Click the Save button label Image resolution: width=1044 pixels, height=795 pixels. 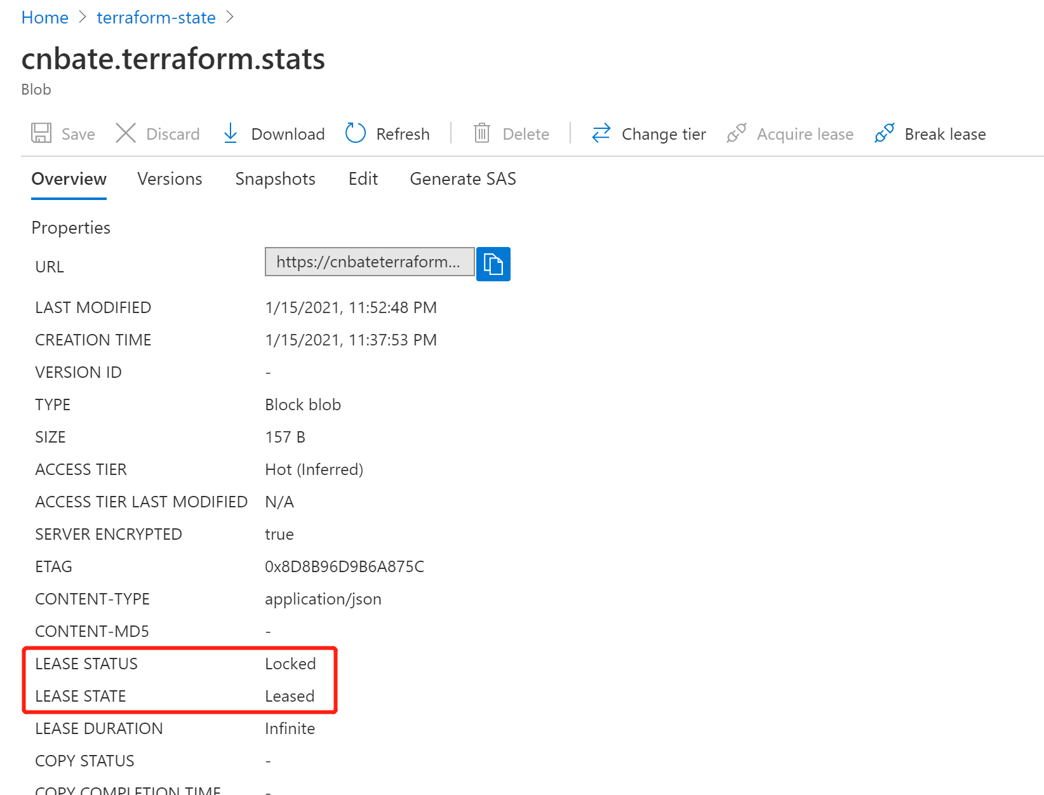coord(78,134)
